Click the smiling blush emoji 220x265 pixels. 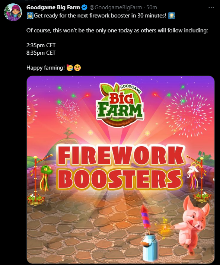77,68
